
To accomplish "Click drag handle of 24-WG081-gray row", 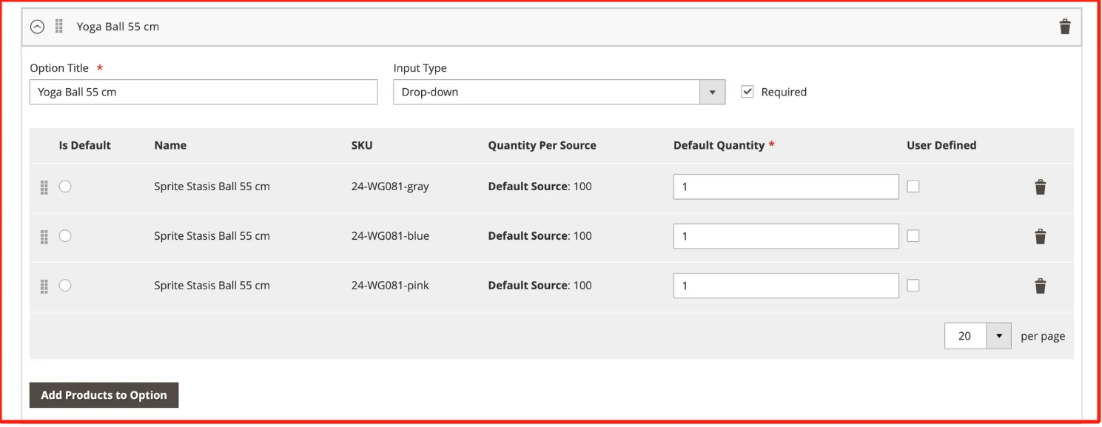I will point(44,187).
